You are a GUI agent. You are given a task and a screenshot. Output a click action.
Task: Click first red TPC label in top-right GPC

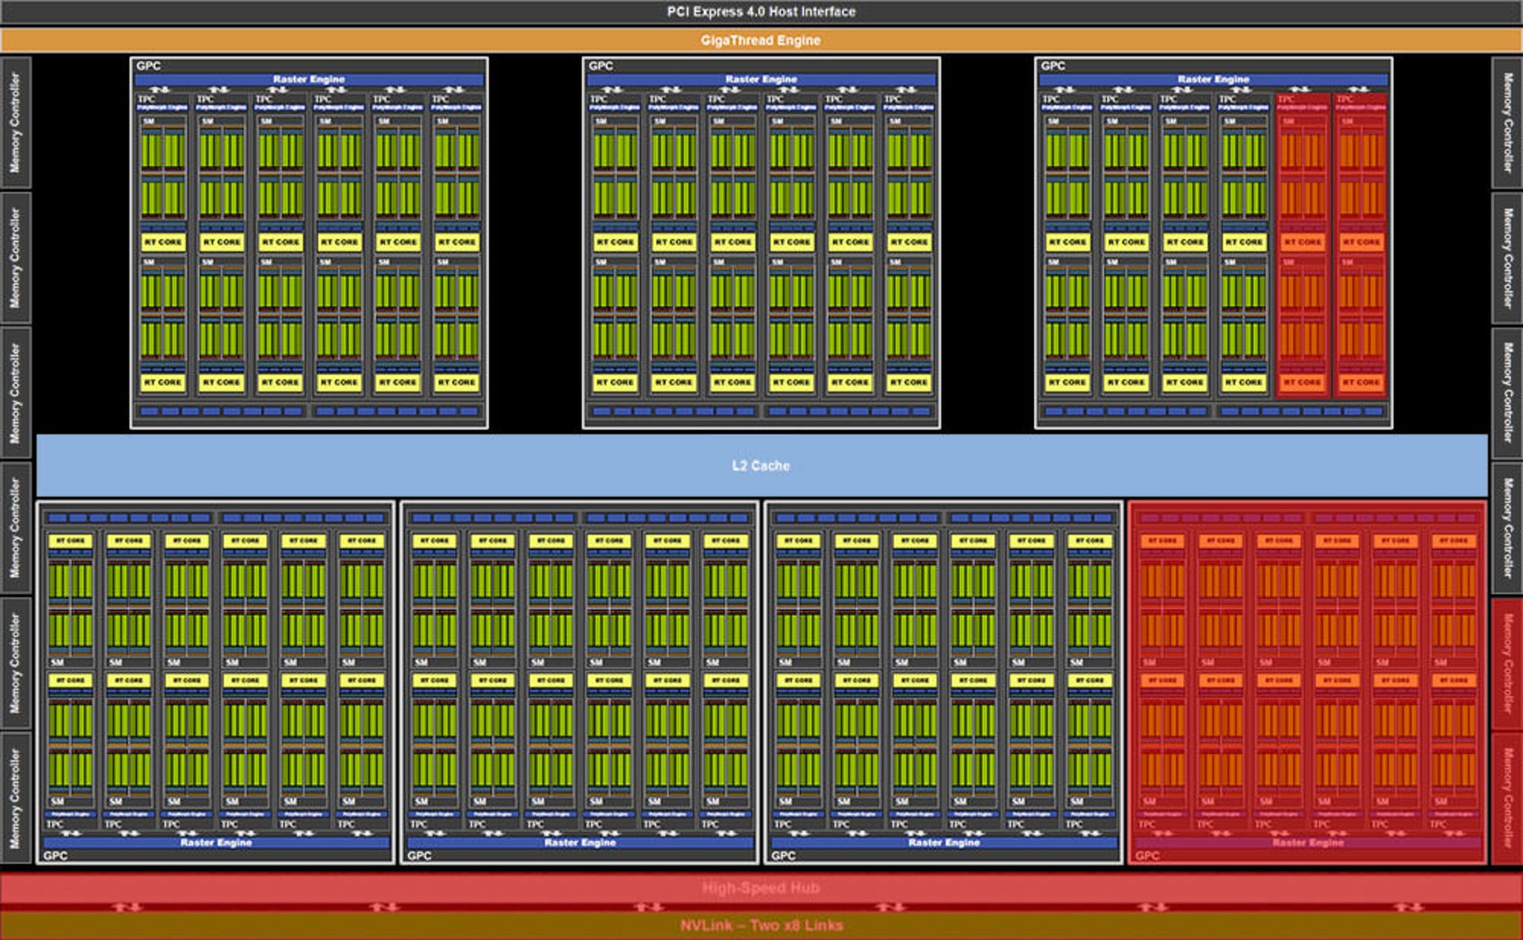(1286, 99)
